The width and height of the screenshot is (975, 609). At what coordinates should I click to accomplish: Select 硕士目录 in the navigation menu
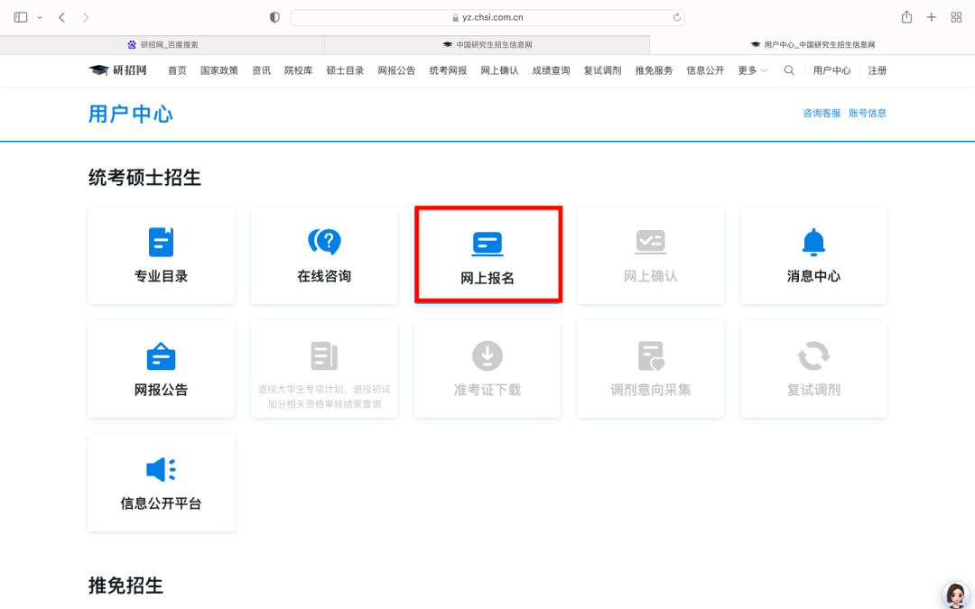(x=345, y=70)
